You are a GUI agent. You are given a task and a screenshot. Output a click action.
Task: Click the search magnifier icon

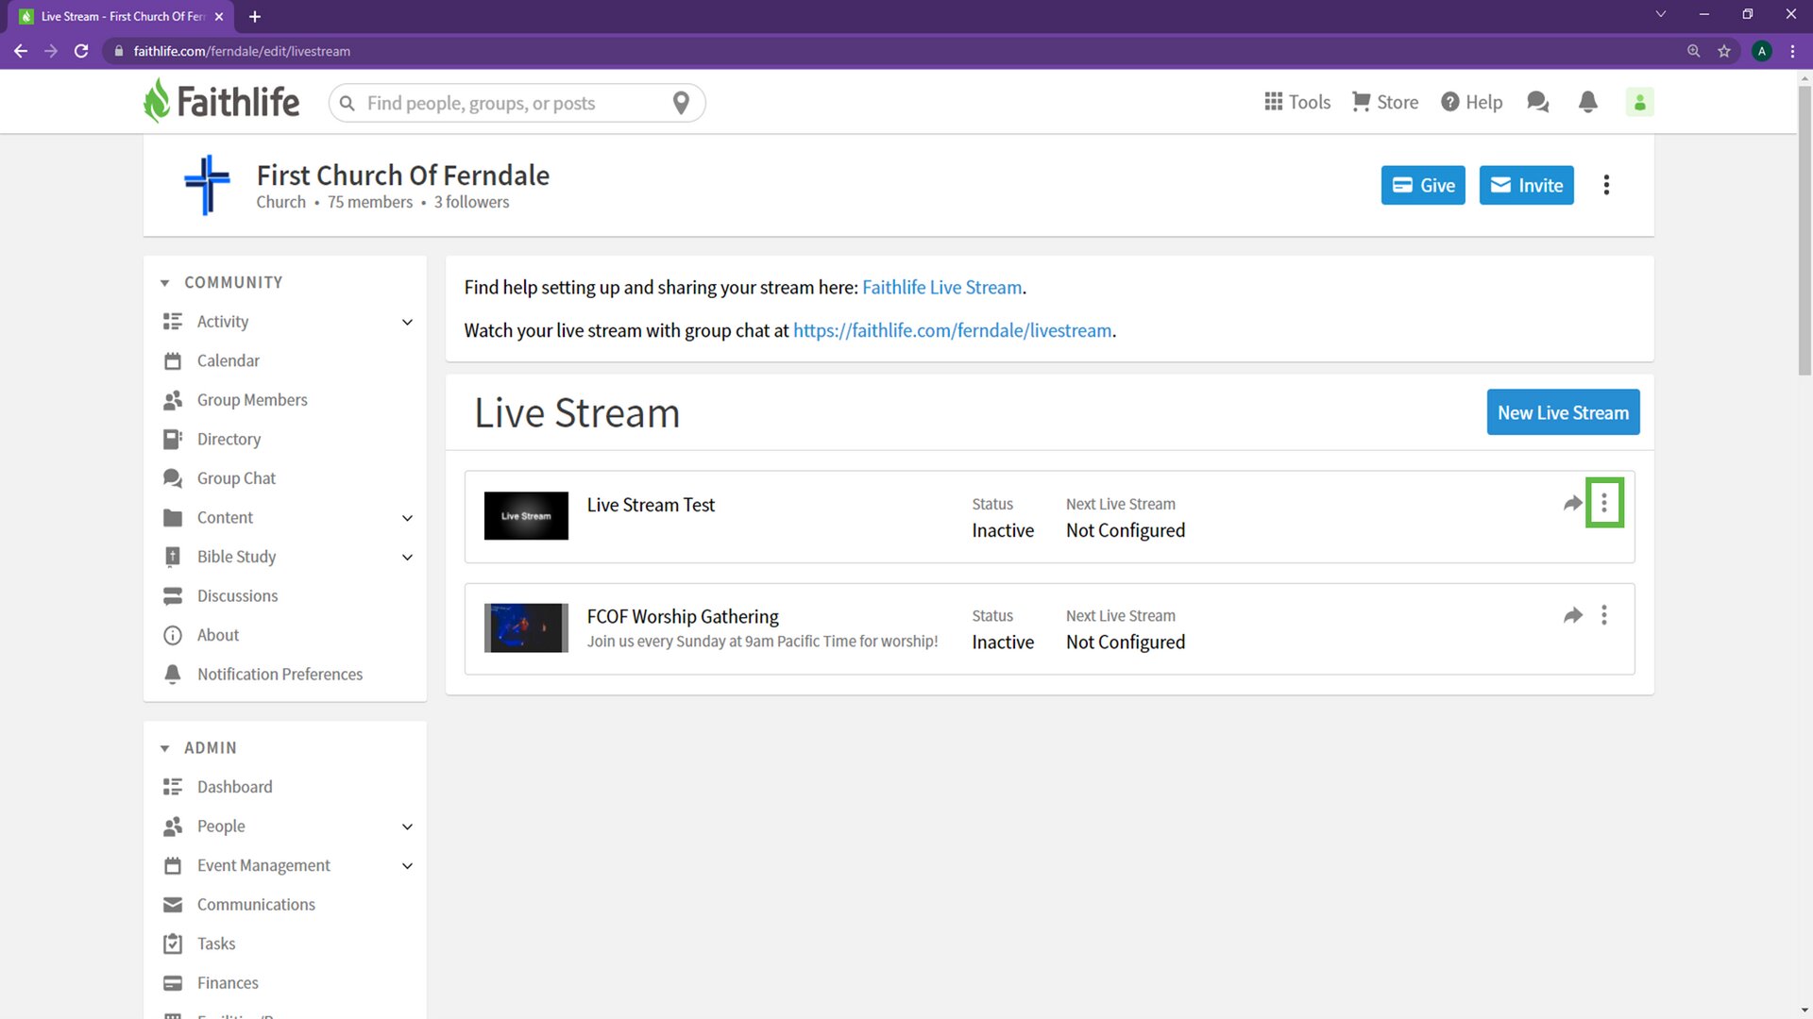pyautogui.click(x=347, y=103)
